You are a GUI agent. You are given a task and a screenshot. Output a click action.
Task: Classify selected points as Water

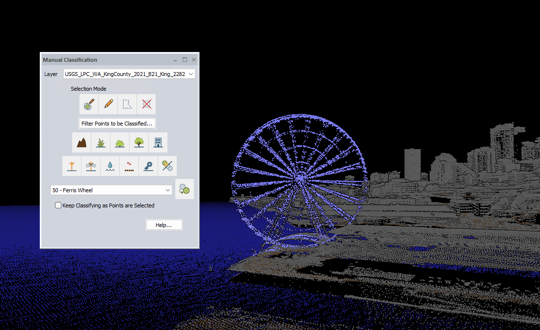click(x=110, y=166)
